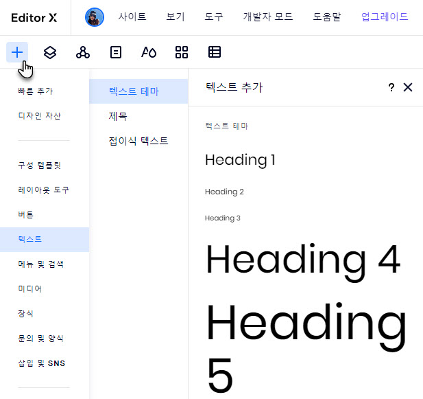The width and height of the screenshot is (423, 399).
Task: Select the 제목 subcategory
Action: coord(118,116)
